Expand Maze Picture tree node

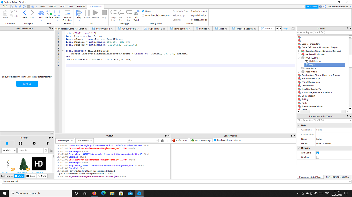[299, 72]
